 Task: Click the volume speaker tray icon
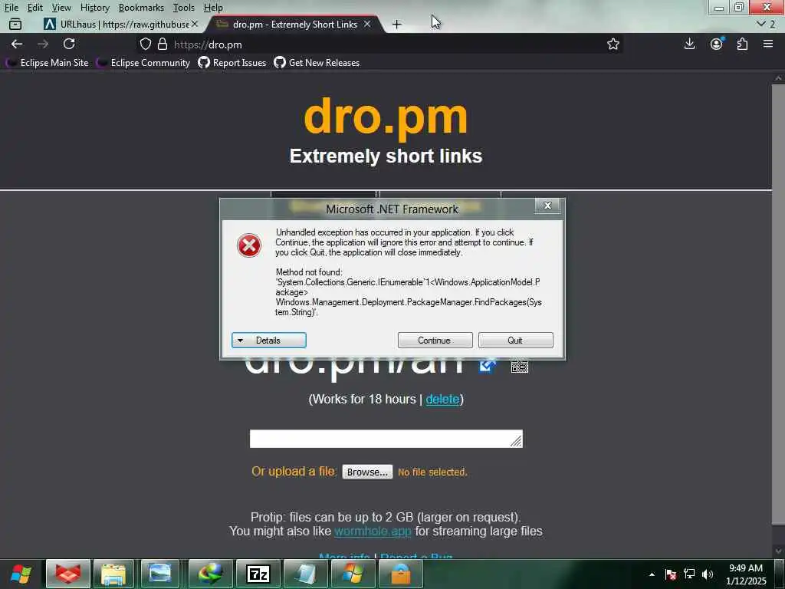click(708, 574)
